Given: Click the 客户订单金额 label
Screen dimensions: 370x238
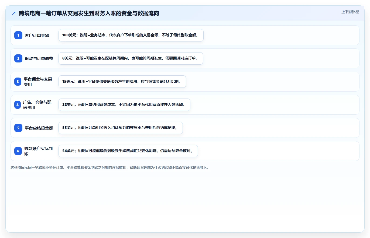Looking at the screenshot, I should (x=37, y=35).
